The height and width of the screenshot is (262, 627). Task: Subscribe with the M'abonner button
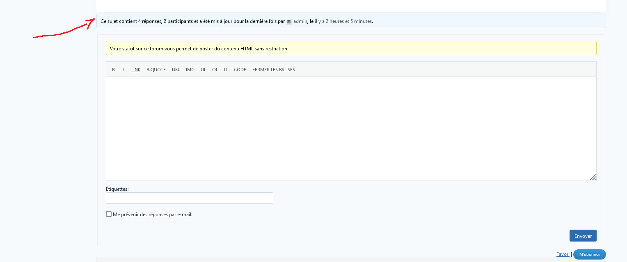590,254
